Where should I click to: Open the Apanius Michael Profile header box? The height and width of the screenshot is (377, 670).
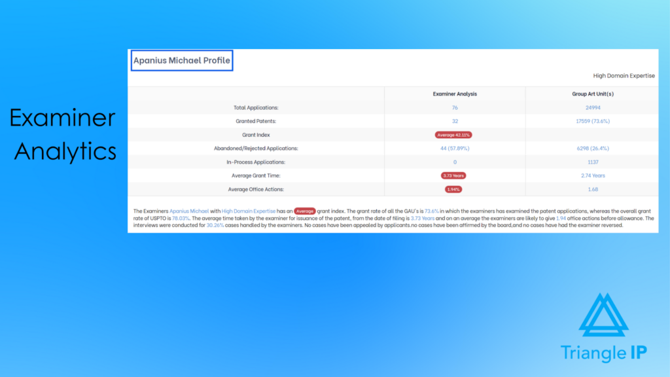point(181,60)
